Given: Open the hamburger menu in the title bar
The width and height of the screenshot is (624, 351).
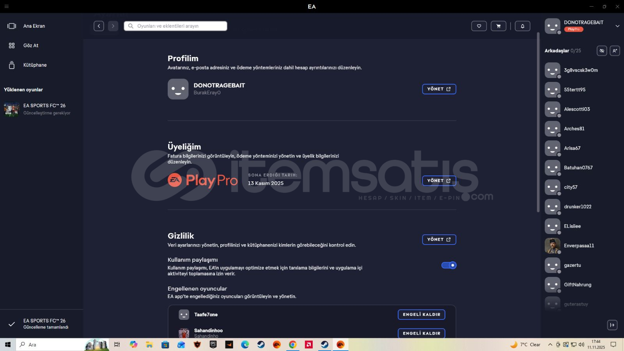Looking at the screenshot, I should click(x=7, y=7).
